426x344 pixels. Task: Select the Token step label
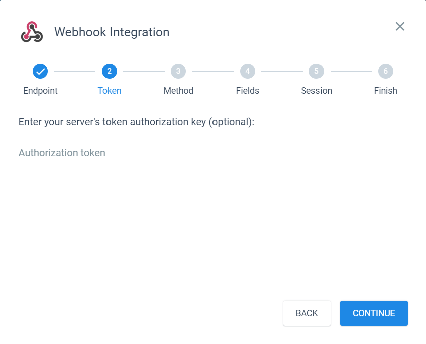[110, 91]
